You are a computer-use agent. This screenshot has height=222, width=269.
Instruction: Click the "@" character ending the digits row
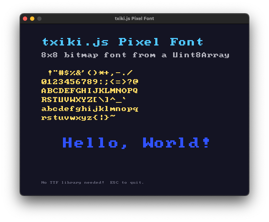coord(136,82)
